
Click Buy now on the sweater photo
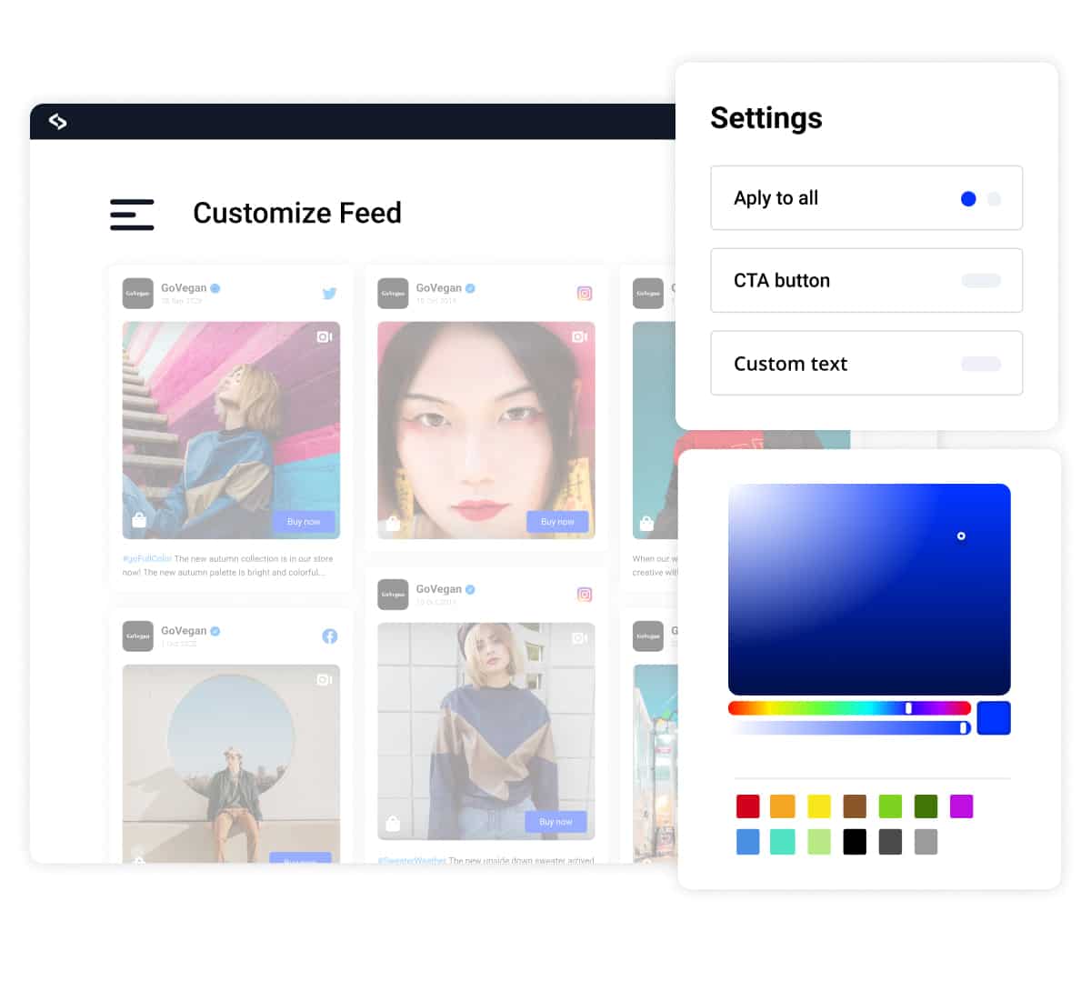coord(556,822)
